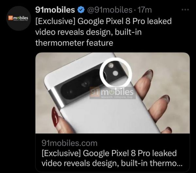Viewport: 196px width, 173px height.
Task: Open the @91mobiles handle link
Action: tap(110, 10)
